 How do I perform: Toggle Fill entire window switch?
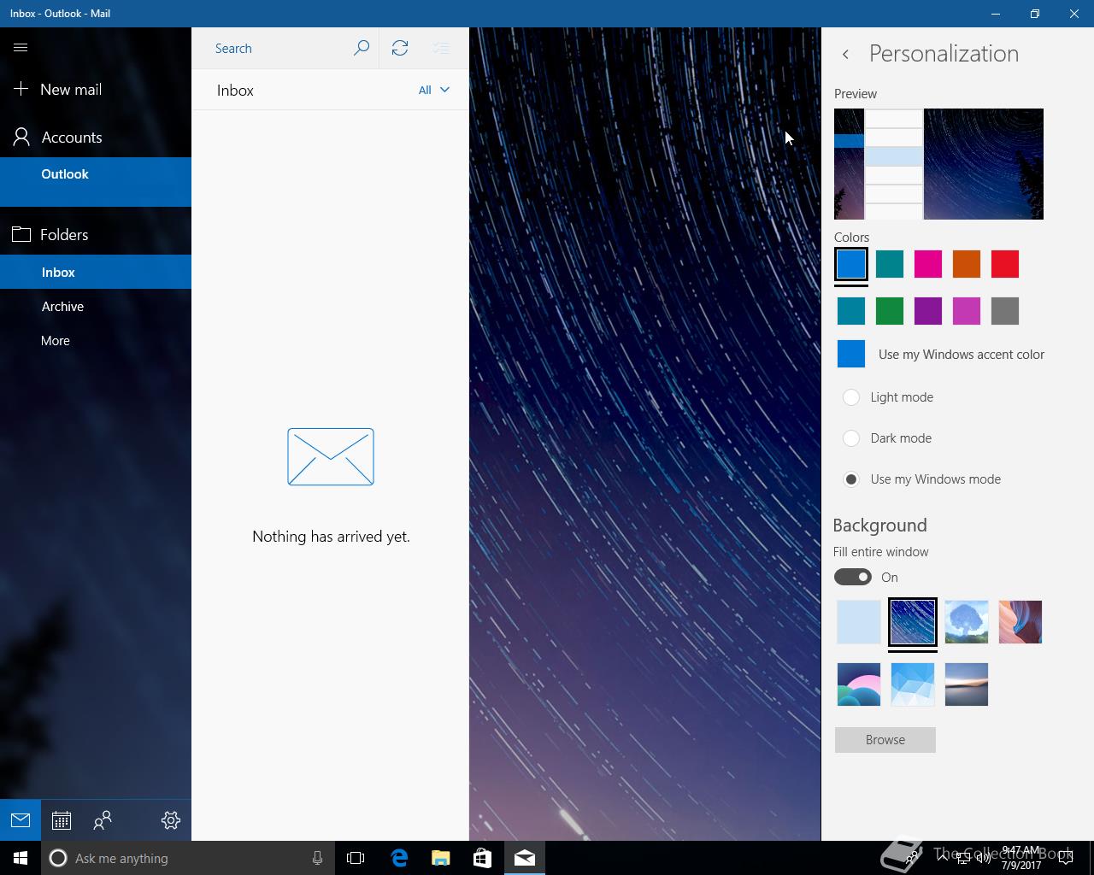[853, 577]
